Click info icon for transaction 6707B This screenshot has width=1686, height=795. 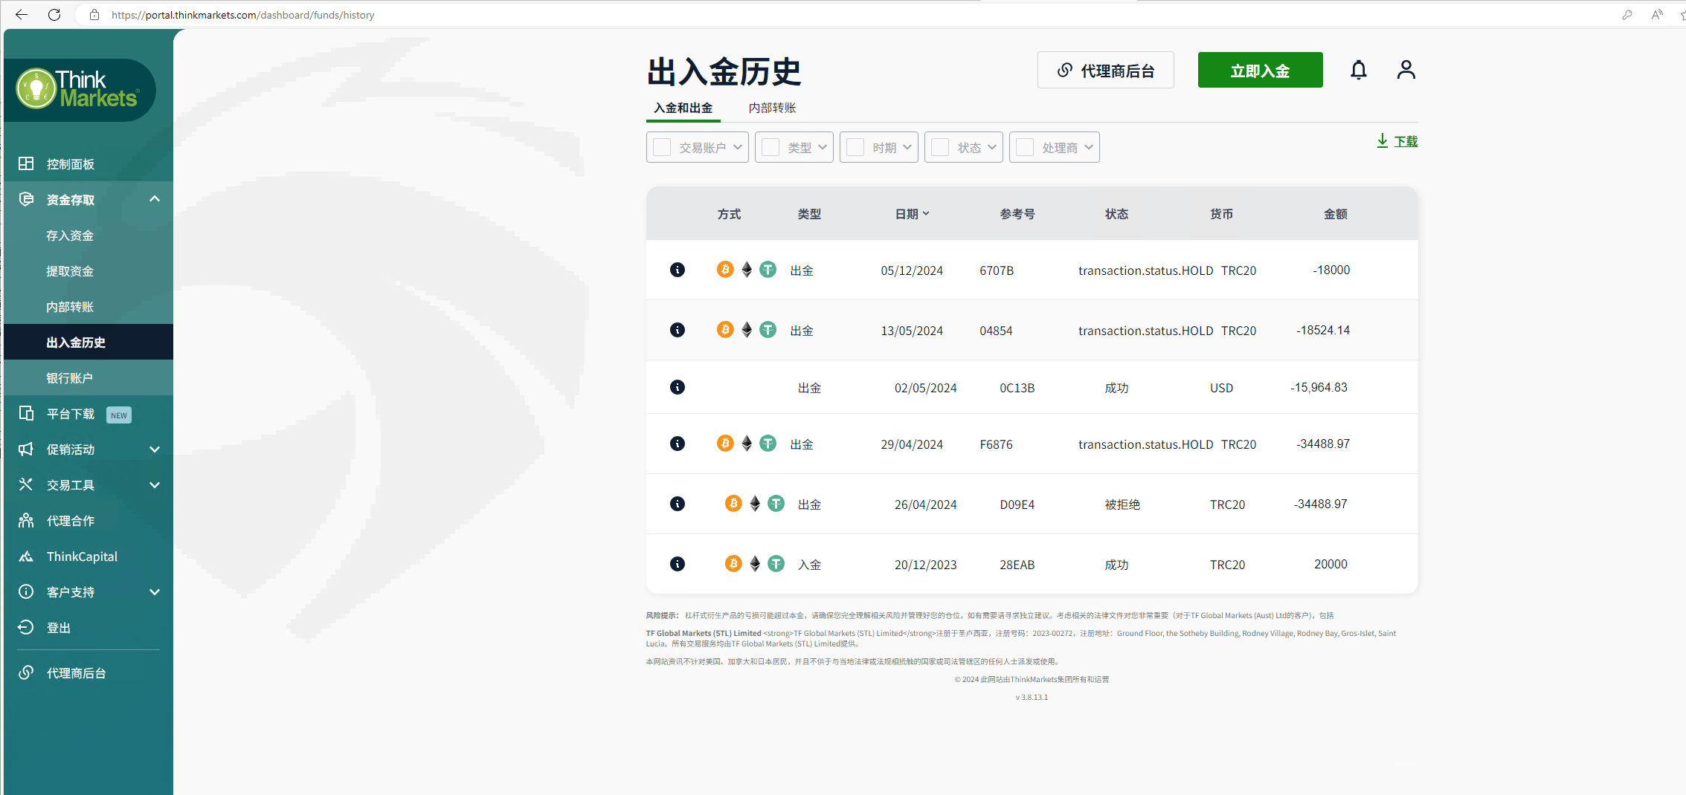click(677, 270)
